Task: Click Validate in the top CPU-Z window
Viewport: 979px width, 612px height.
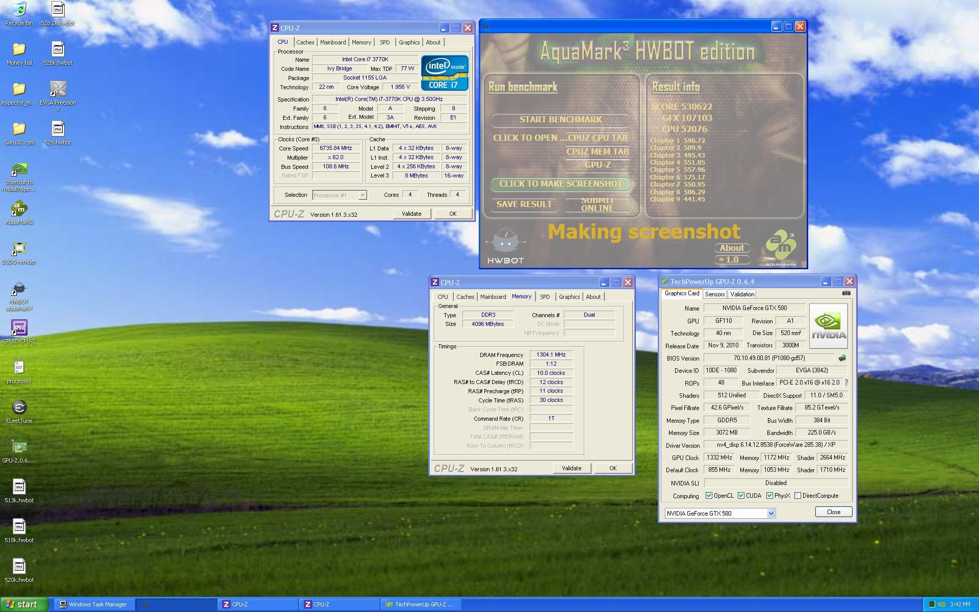Action: tap(411, 214)
